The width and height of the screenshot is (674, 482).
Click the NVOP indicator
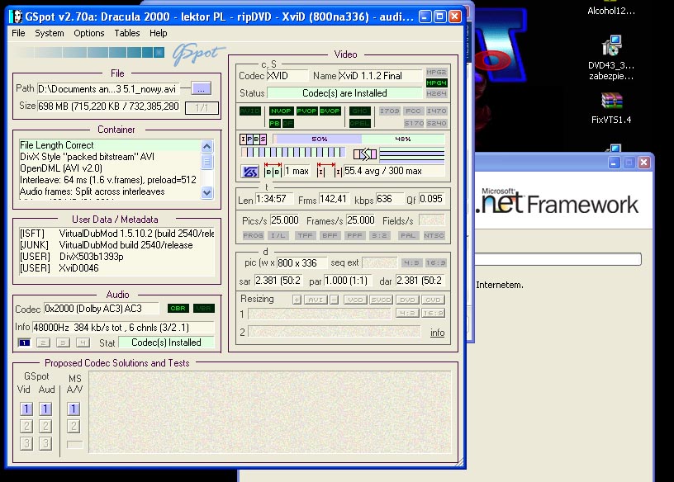[x=281, y=111]
